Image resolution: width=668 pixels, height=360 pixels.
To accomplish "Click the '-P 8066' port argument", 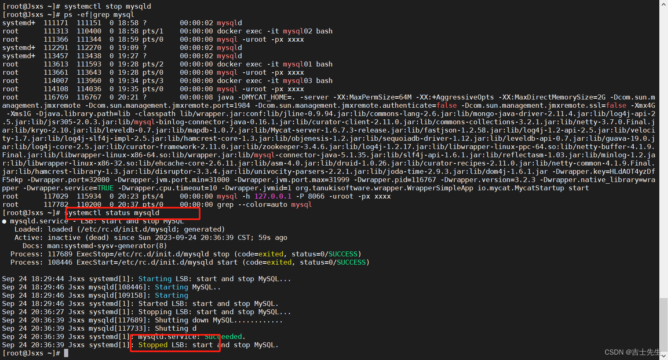I will coord(310,196).
